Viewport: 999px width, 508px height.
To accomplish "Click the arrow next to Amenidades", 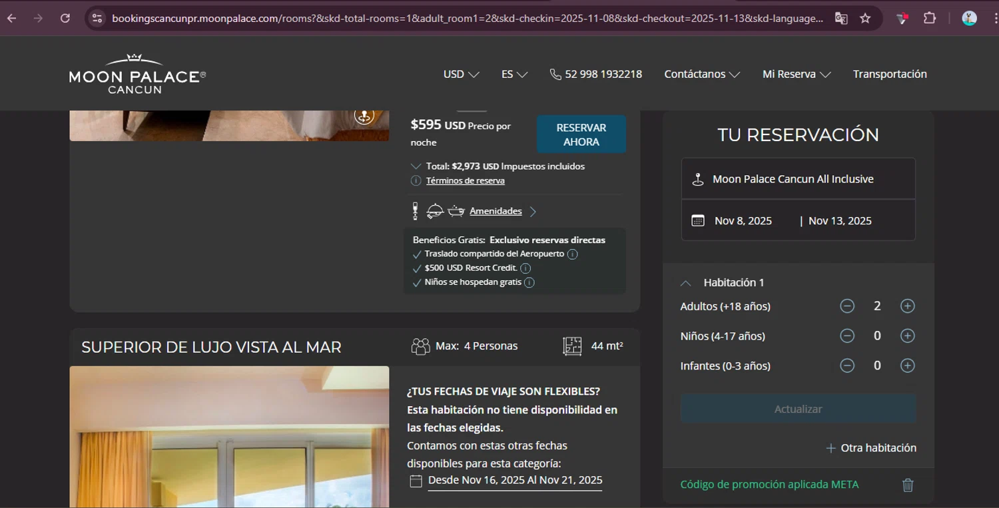I will (533, 212).
